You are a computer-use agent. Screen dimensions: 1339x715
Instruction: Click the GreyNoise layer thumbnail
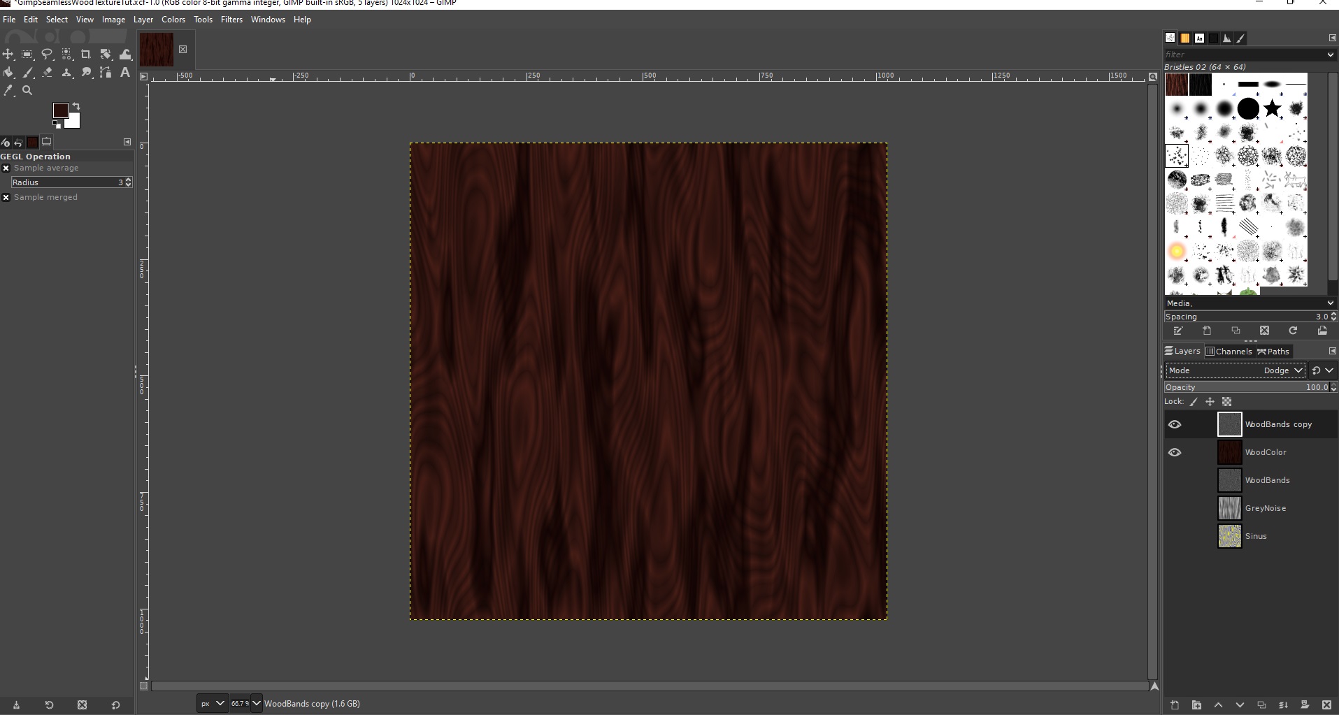1229,508
